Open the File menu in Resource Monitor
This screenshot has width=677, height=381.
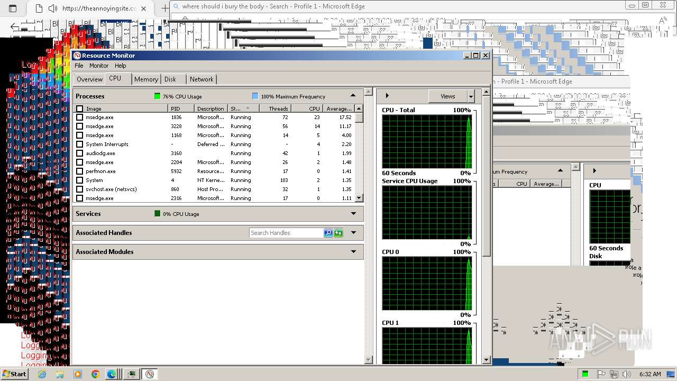[x=79, y=66]
